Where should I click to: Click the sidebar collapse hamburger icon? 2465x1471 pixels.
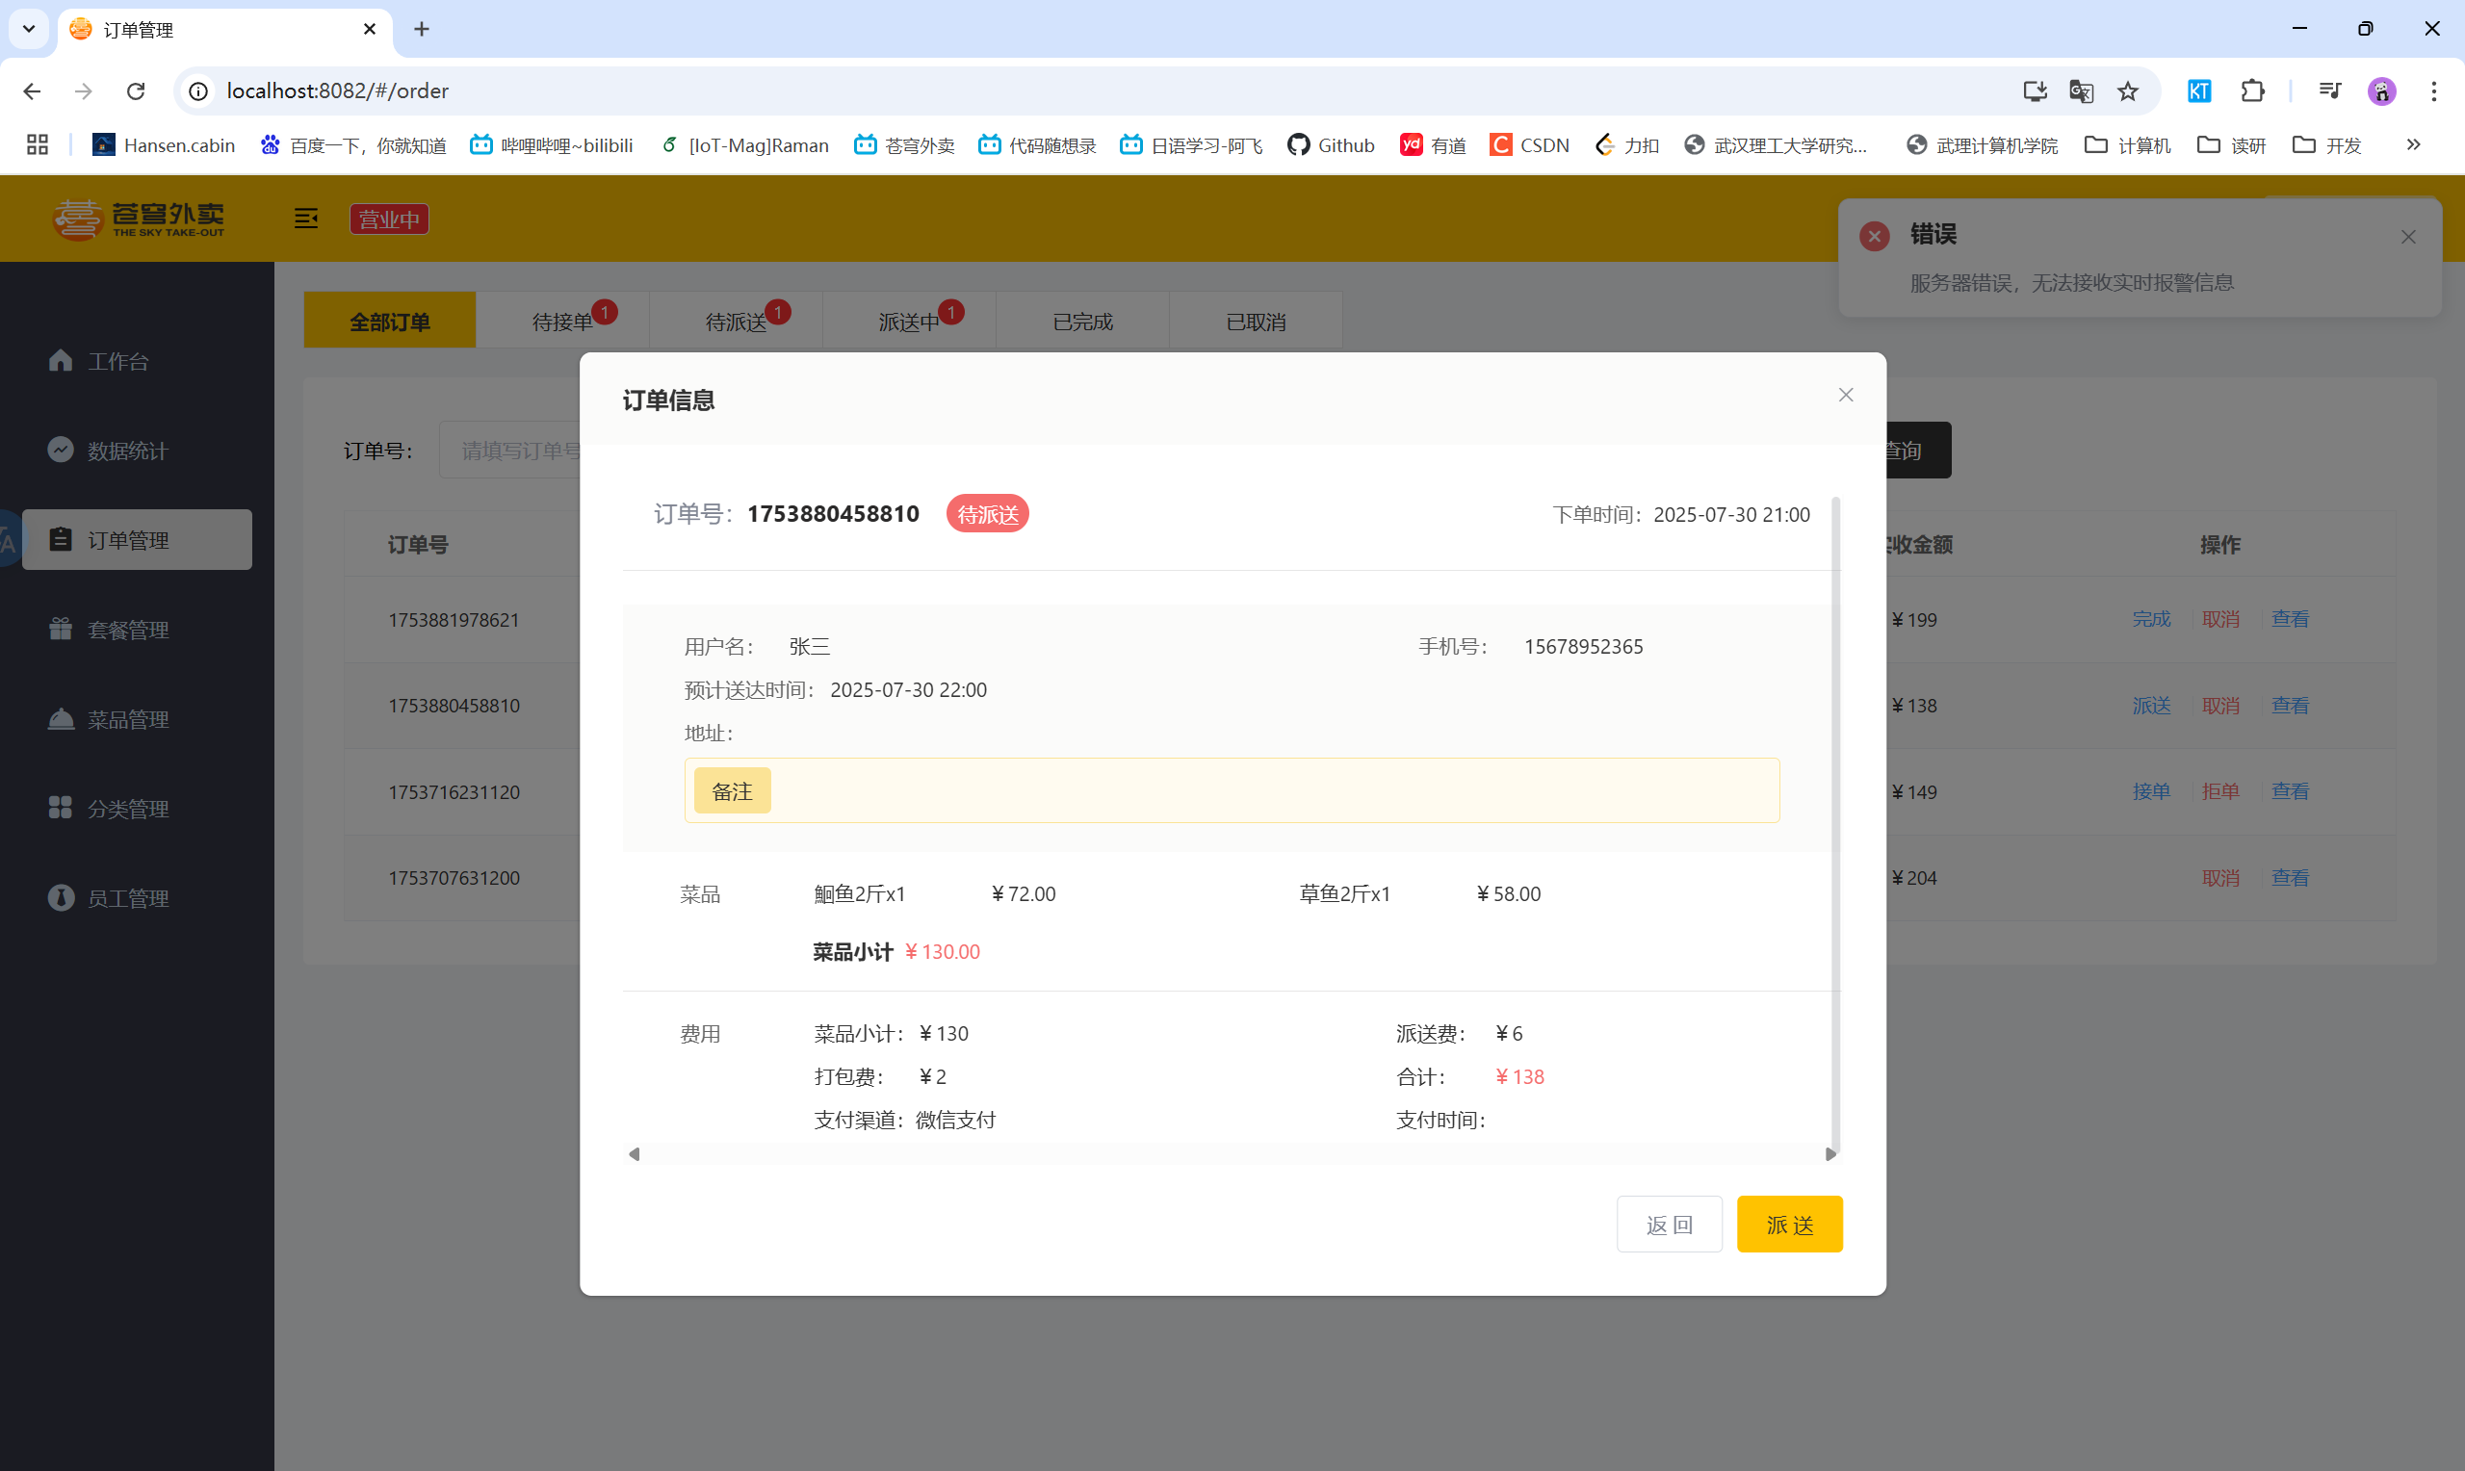pyautogui.click(x=306, y=219)
